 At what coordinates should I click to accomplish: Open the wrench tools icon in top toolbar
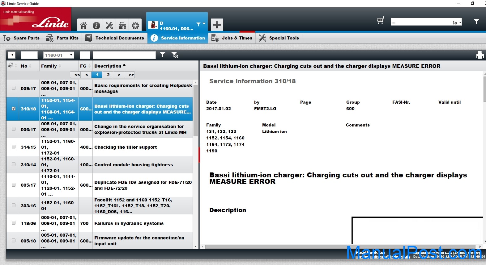(x=109, y=25)
